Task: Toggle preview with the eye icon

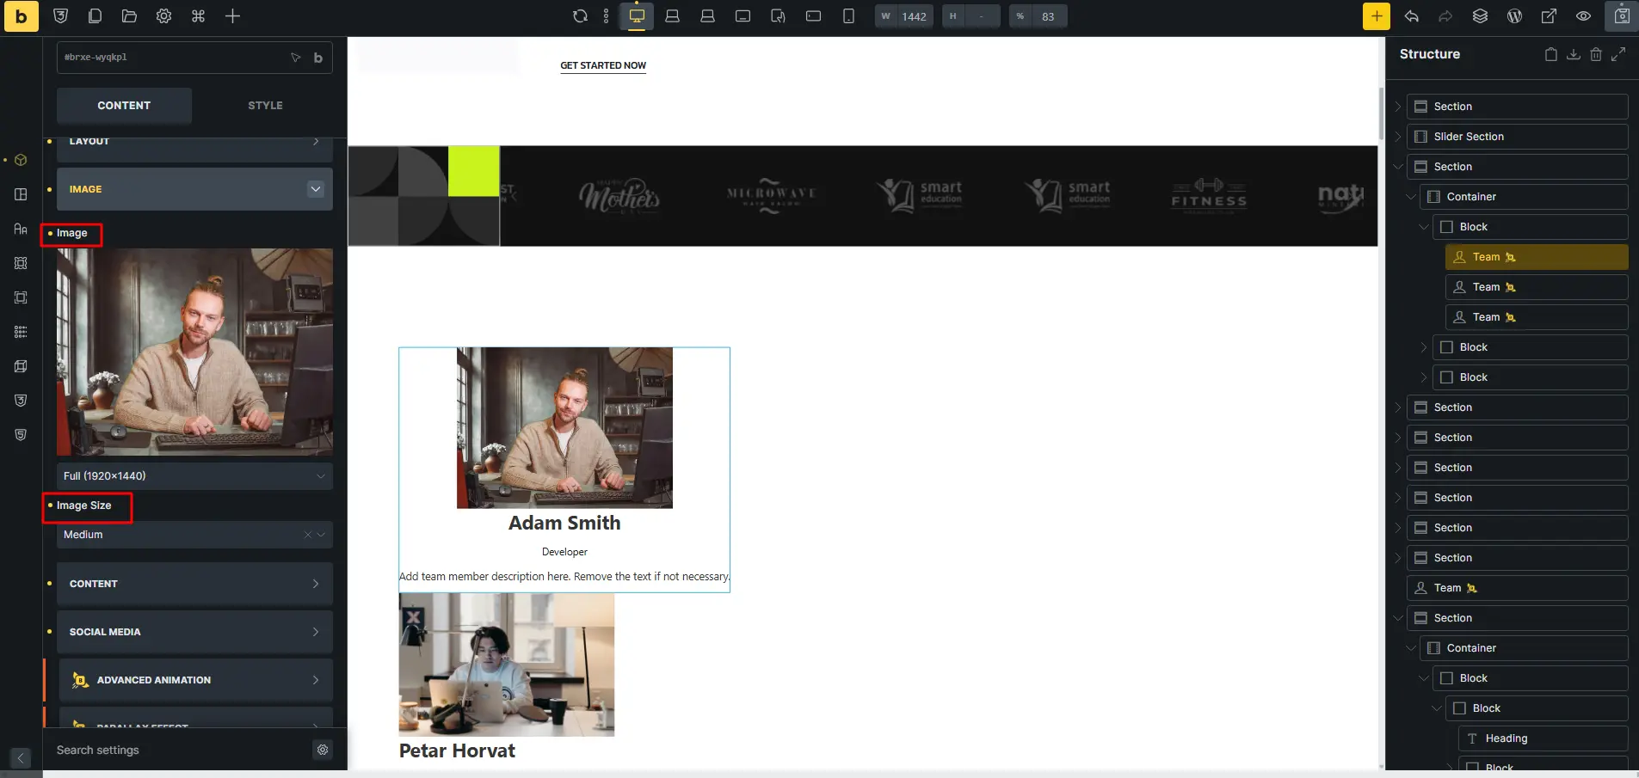Action: click(1584, 16)
